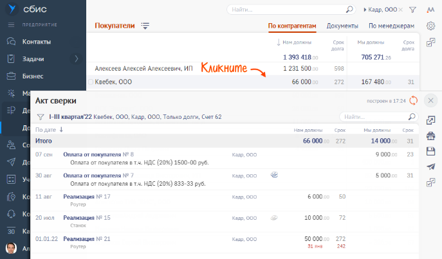Viewport: 442px width, 259px height.
Task: Refresh the Акт сверки report
Action: [x=413, y=100]
